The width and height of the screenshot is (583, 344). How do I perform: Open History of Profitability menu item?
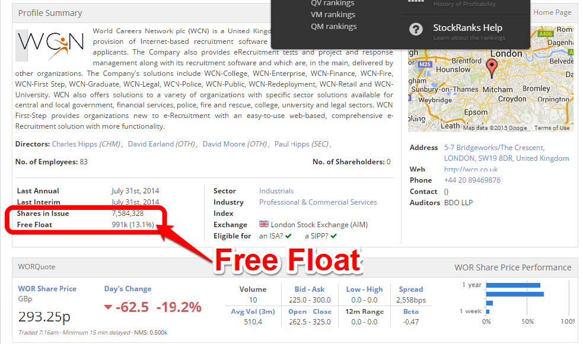[464, 4]
